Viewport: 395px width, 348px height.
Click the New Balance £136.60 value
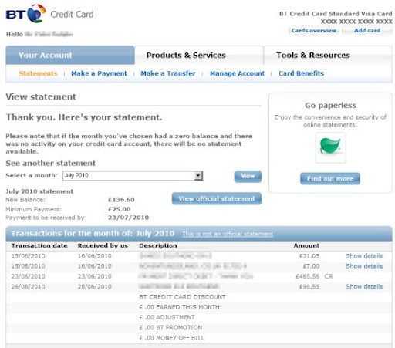[121, 200]
